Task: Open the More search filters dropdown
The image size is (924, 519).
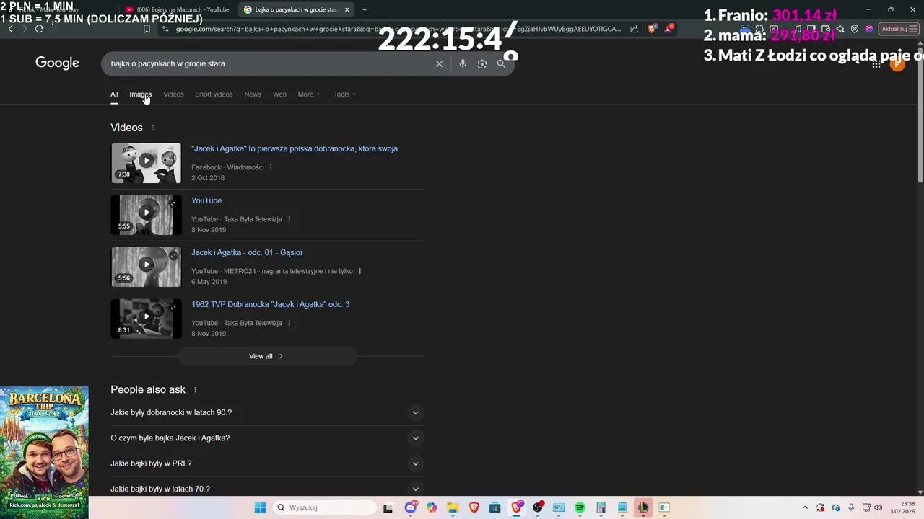Action: (308, 94)
